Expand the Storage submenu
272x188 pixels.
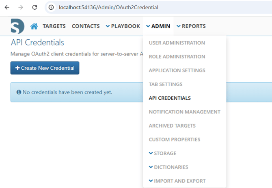point(163,153)
